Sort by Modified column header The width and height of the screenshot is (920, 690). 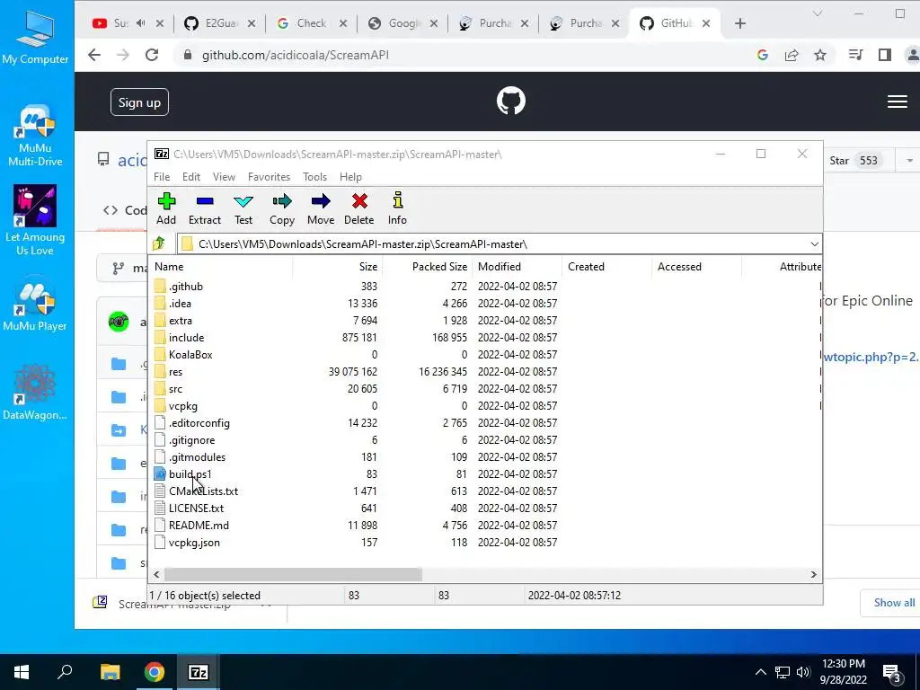pyautogui.click(x=517, y=266)
